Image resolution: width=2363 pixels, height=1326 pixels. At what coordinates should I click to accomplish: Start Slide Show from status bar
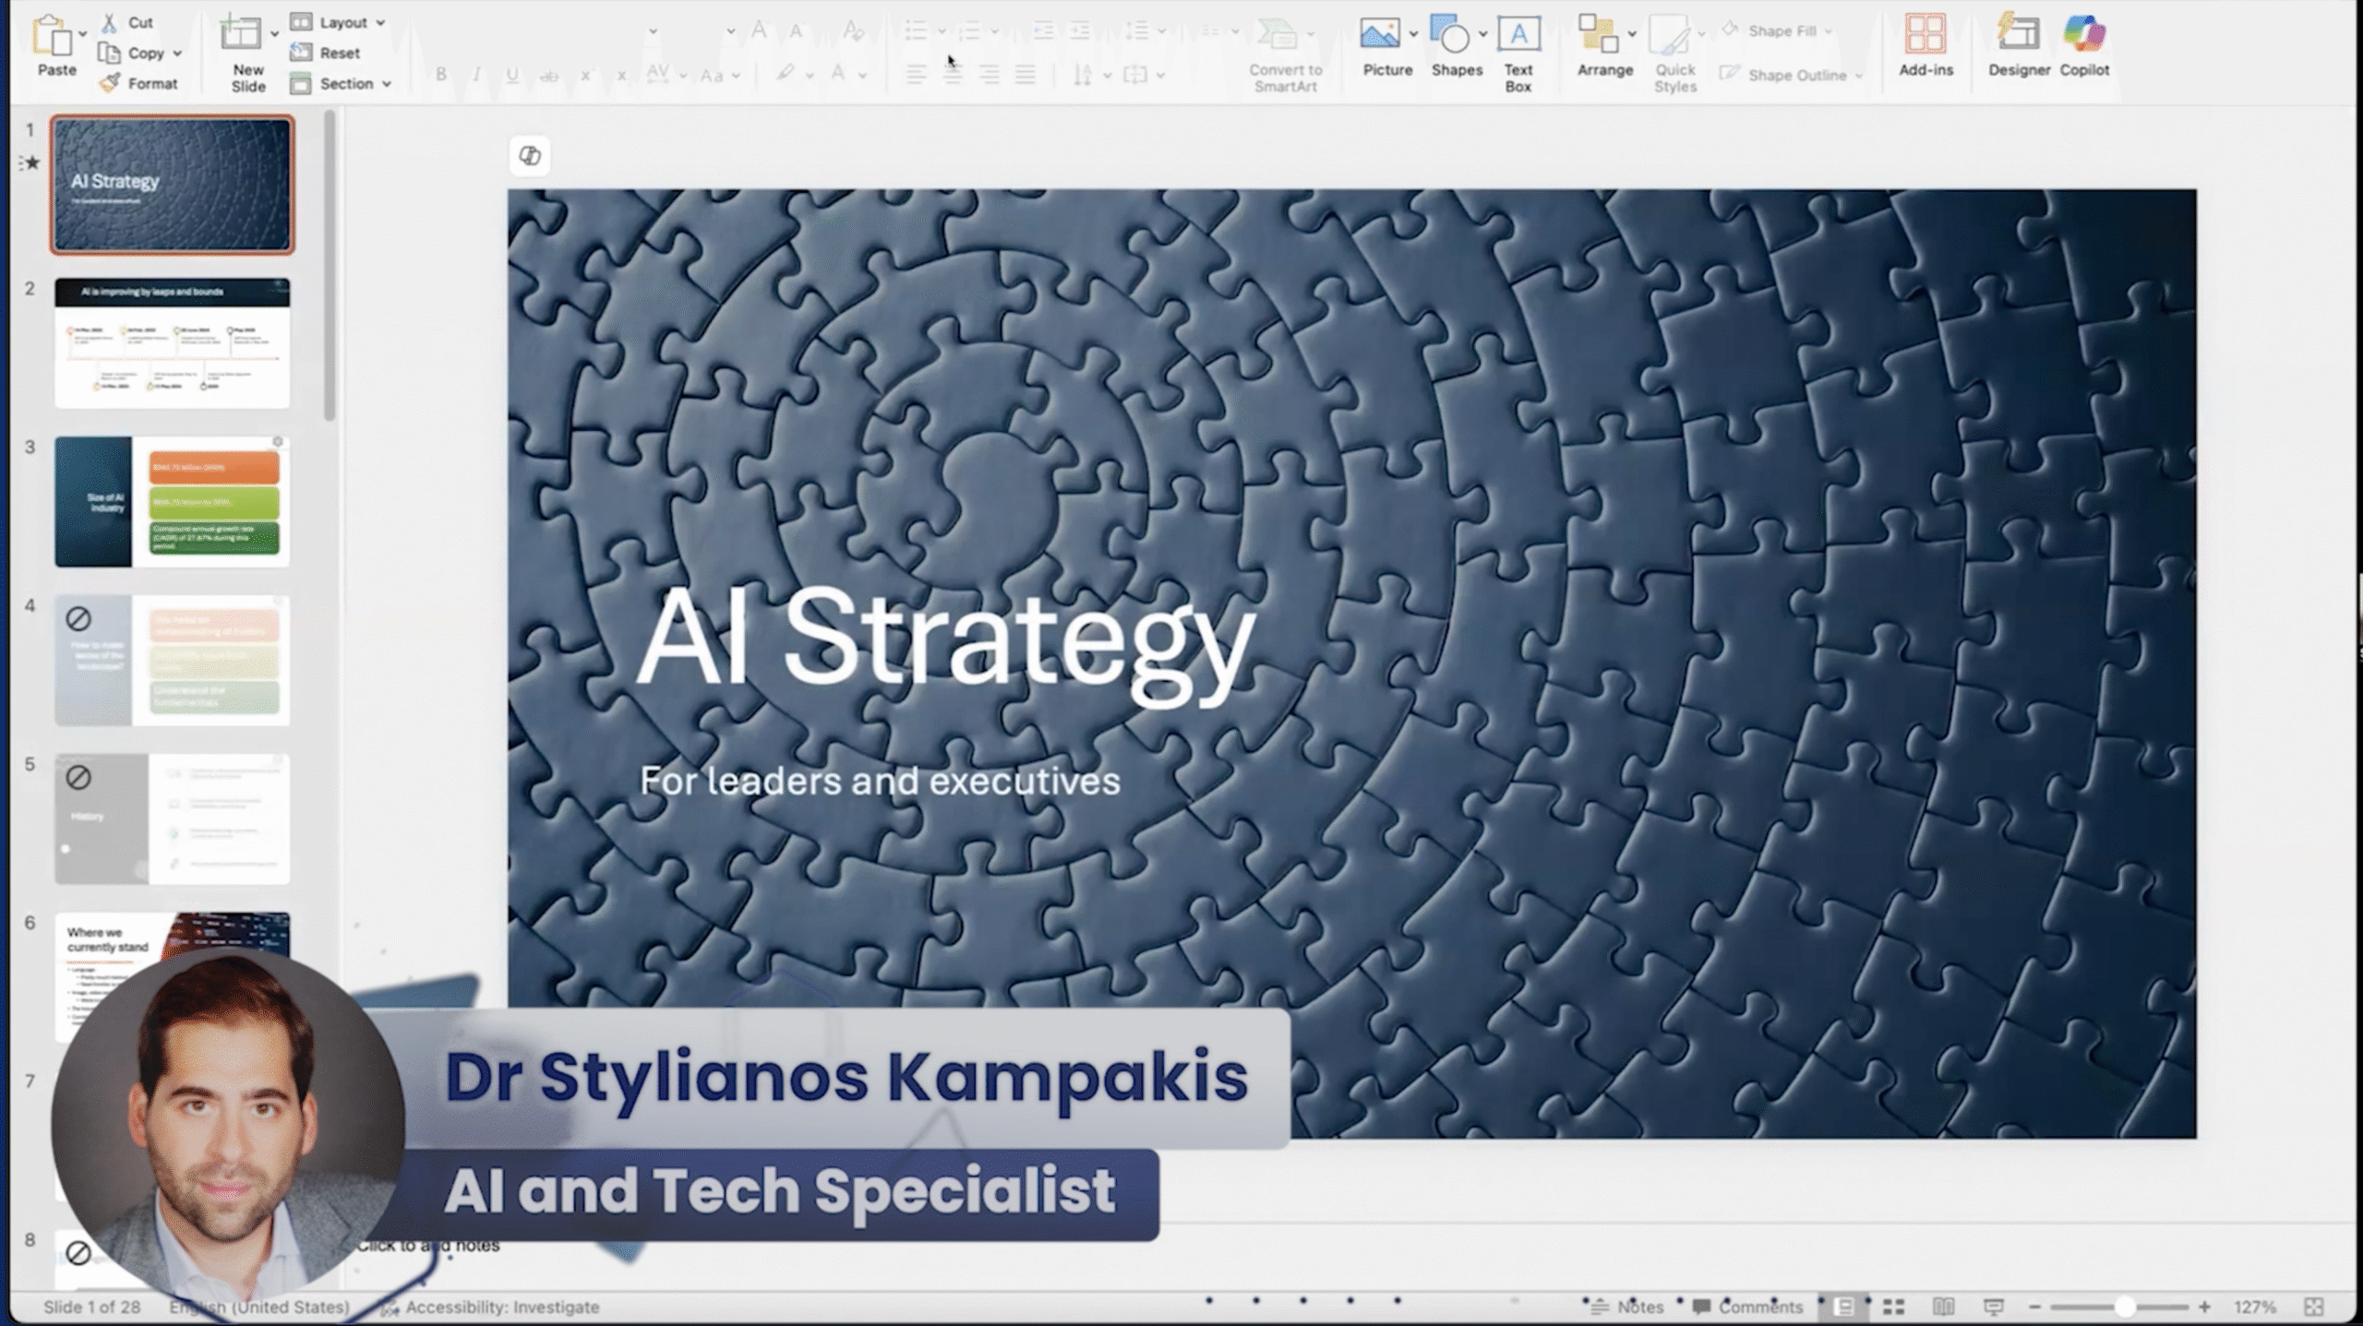coord(1993,1307)
